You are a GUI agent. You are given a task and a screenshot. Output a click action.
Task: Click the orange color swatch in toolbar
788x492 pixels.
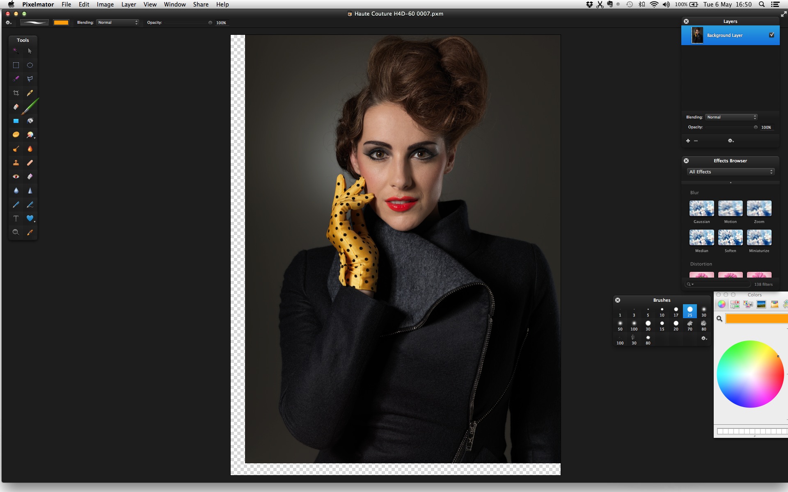coord(61,23)
